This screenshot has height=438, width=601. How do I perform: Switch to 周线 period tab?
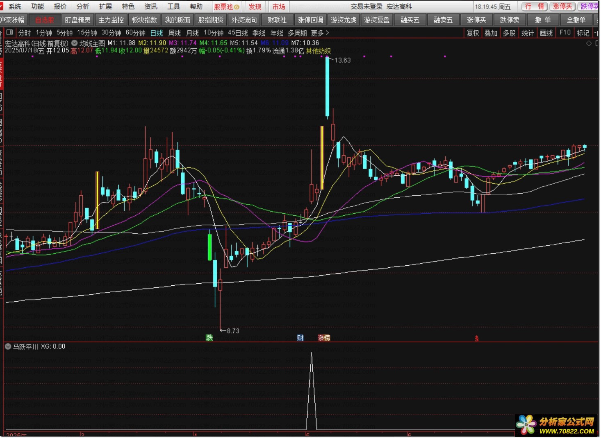click(175, 33)
